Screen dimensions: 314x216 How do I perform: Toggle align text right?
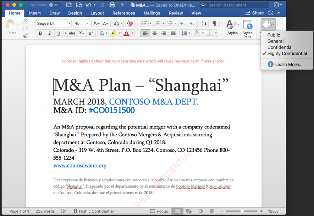164,33
